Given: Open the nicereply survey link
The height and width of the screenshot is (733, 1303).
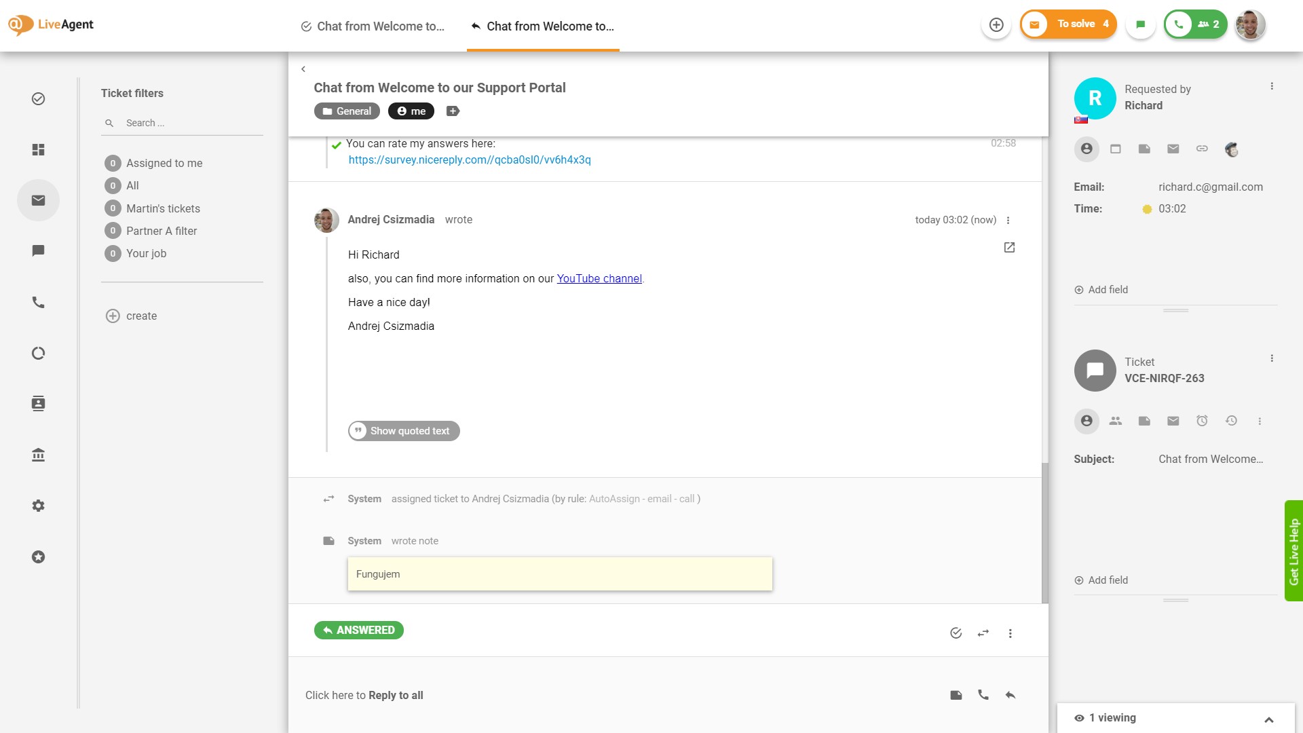Looking at the screenshot, I should point(469,159).
